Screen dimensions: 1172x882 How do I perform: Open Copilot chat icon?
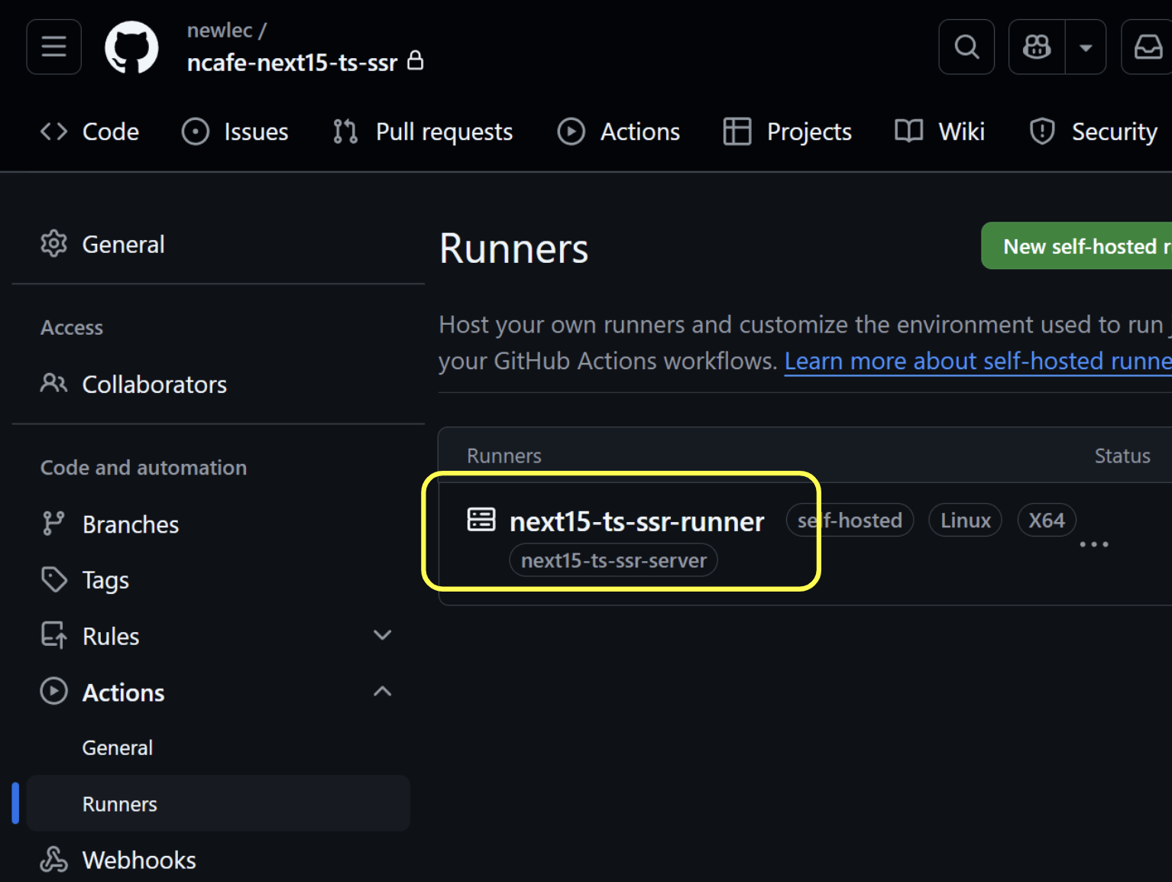tap(1037, 47)
